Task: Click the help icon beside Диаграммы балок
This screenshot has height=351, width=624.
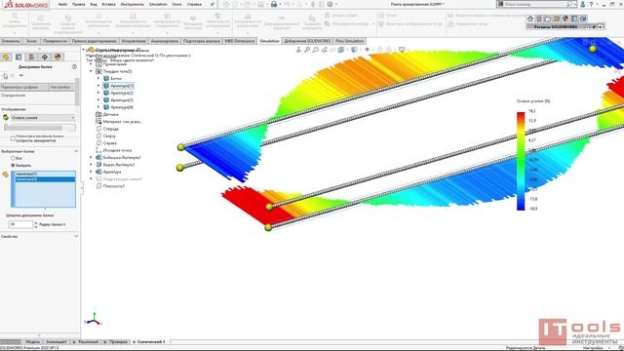Action: pos(74,67)
